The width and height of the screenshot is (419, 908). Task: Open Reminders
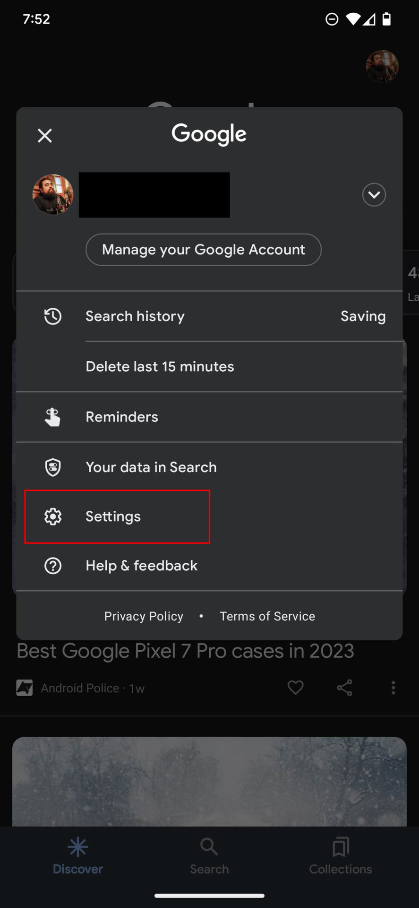click(122, 417)
